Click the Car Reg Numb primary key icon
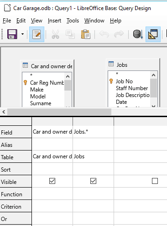167x226 pixels. 26,82
